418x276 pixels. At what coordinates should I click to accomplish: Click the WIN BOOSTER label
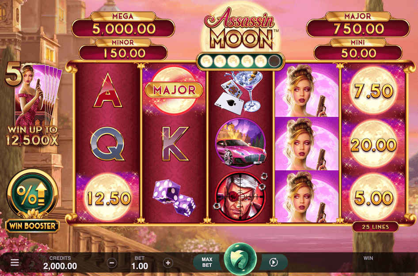coord(33,226)
